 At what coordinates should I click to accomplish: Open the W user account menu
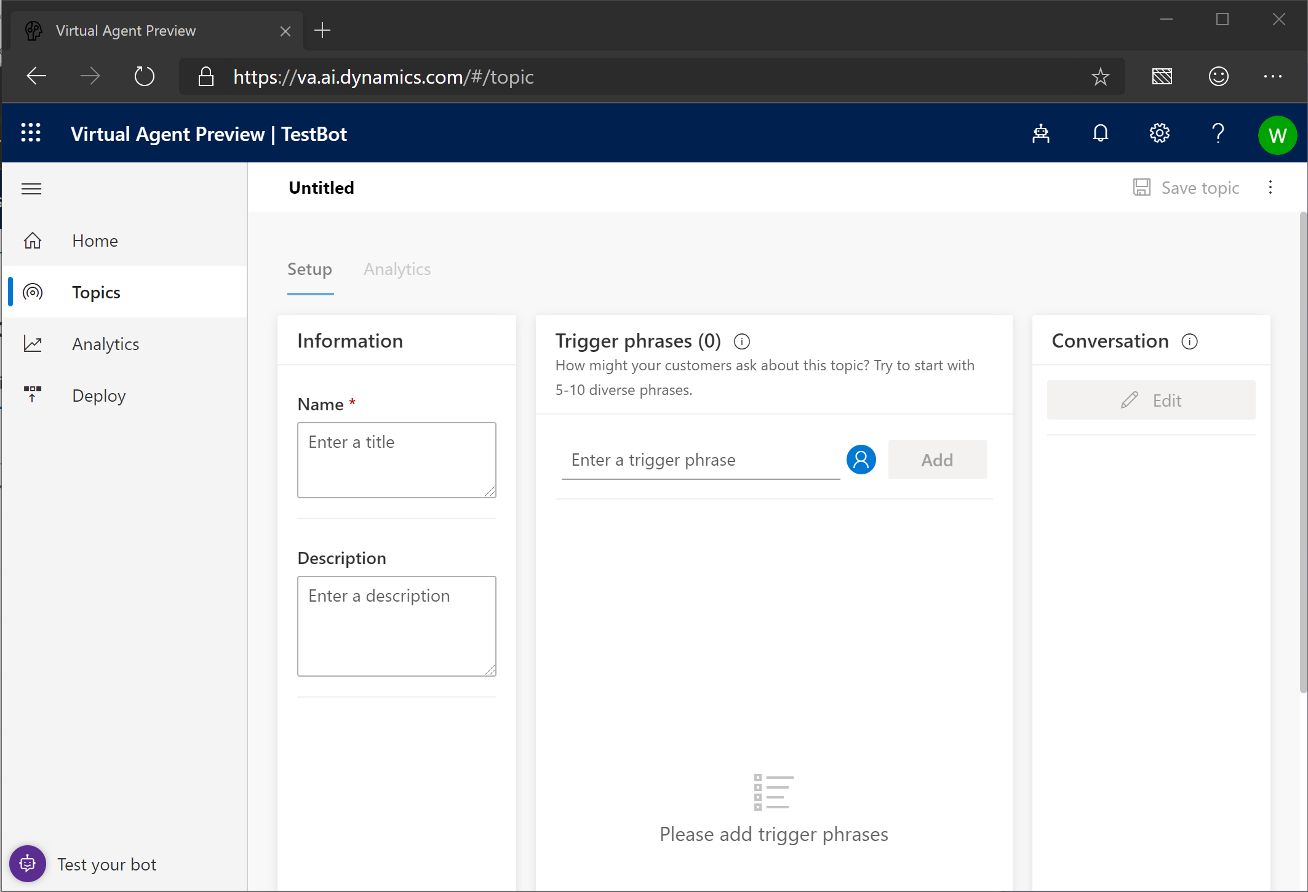click(x=1277, y=135)
